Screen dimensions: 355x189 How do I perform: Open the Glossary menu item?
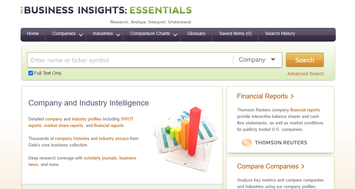tap(196, 33)
